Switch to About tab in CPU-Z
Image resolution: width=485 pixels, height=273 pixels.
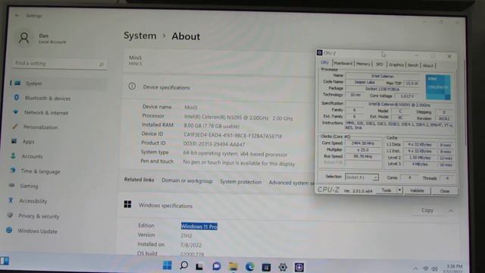tap(427, 66)
